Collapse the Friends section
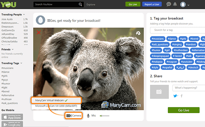205x127 pixels. (x=13, y=50)
